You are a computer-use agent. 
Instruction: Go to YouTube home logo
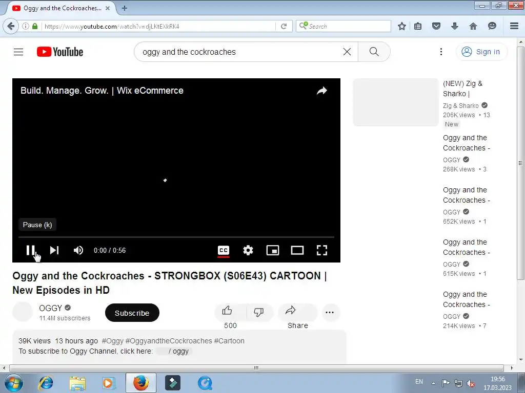(60, 52)
